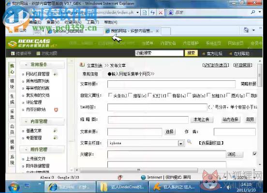Screen dimensions: 267x193
Task: Open the 官方论坛 link
Action: tap(214, 54)
